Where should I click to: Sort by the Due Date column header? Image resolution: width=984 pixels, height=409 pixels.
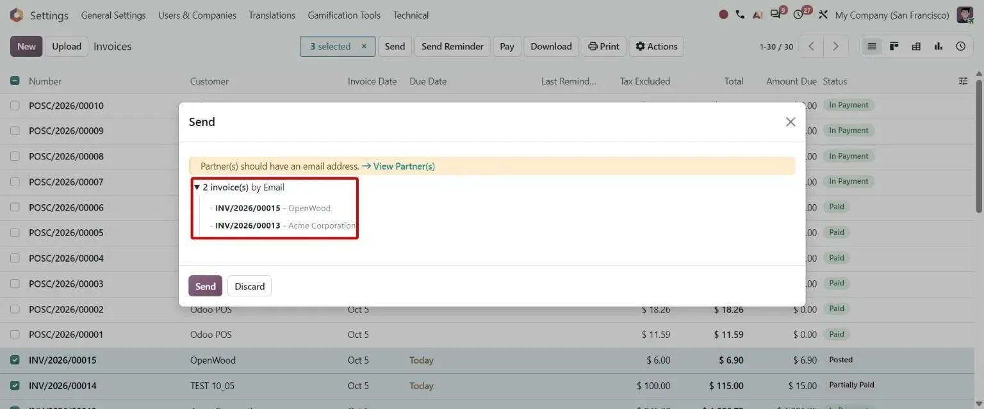(x=428, y=81)
